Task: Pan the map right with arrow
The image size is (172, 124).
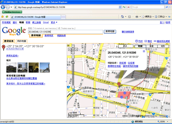Action: (x=76, y=49)
